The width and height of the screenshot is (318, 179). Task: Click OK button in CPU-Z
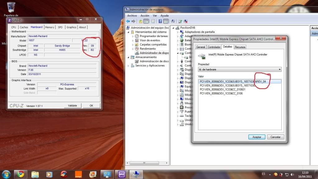pyautogui.click(x=91, y=106)
